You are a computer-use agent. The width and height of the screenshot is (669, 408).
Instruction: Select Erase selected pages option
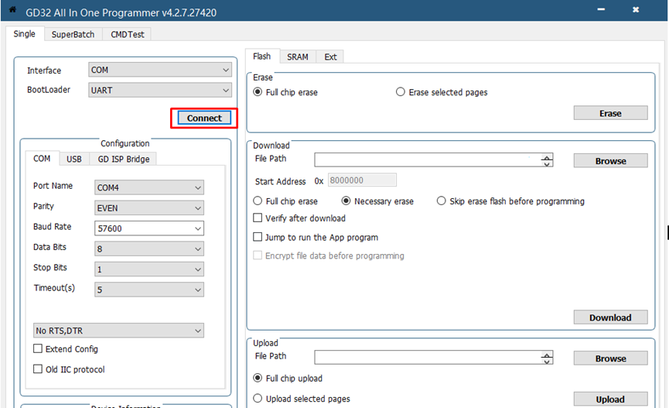point(401,92)
